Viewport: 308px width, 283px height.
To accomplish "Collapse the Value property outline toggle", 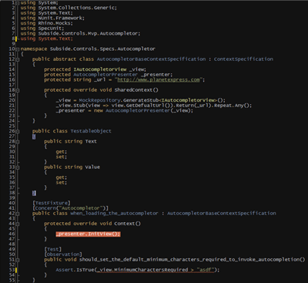I will 18,167.
